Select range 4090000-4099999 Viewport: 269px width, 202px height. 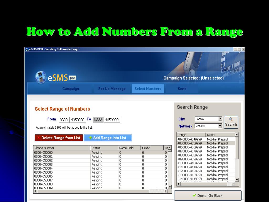pyautogui.click(x=206, y=159)
